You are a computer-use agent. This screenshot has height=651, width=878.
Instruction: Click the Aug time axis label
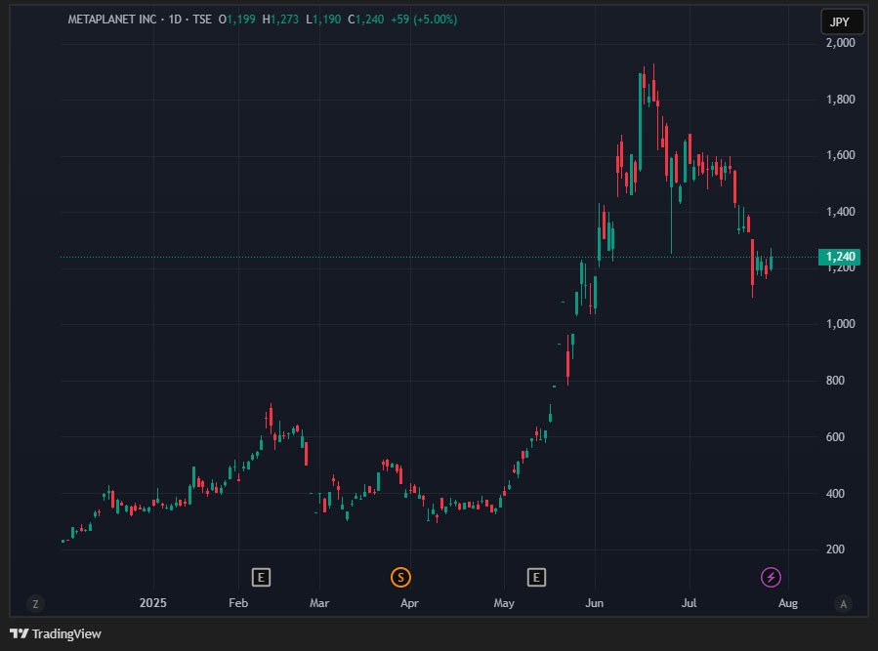(788, 603)
